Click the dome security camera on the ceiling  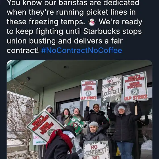(28, 79)
